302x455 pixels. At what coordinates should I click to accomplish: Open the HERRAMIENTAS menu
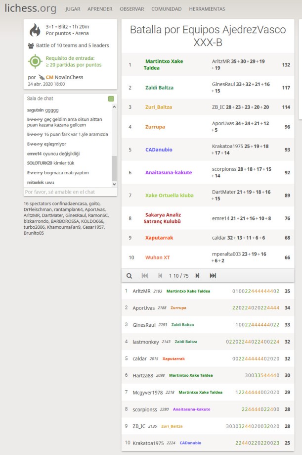point(207,9)
